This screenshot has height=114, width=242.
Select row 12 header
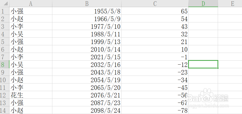5,95
